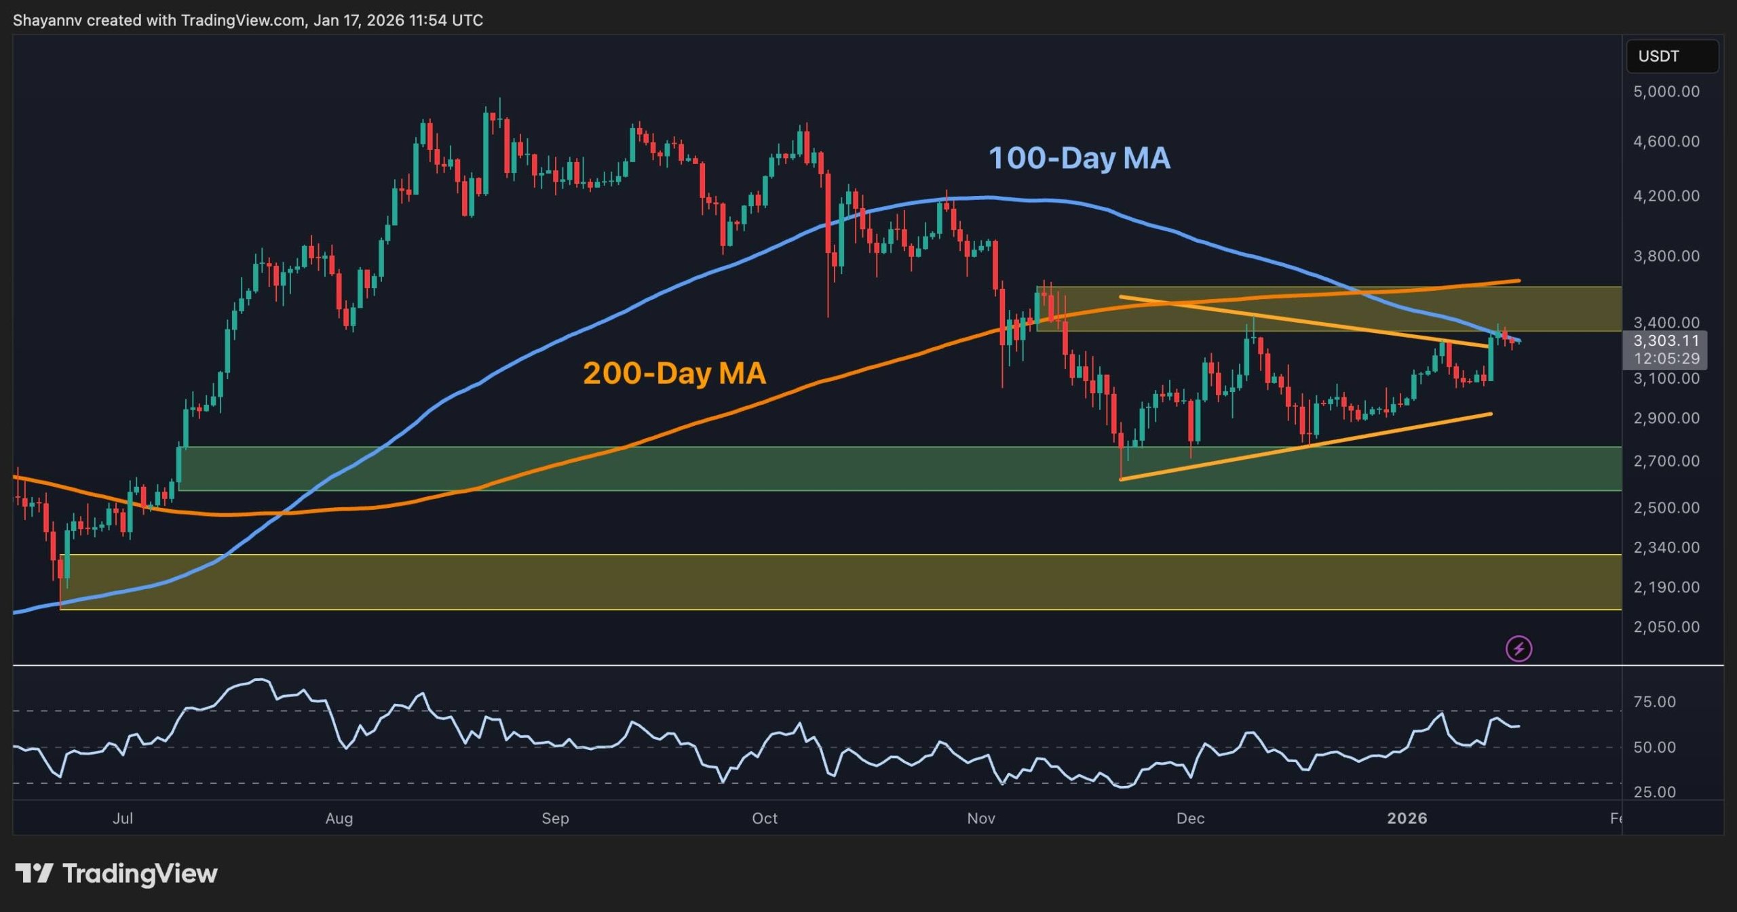Click the Shayannv author name in the header
Viewport: 1737px width, 912px height.
click(x=47, y=20)
